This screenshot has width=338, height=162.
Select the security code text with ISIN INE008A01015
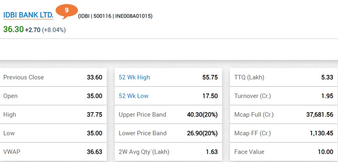(115, 16)
